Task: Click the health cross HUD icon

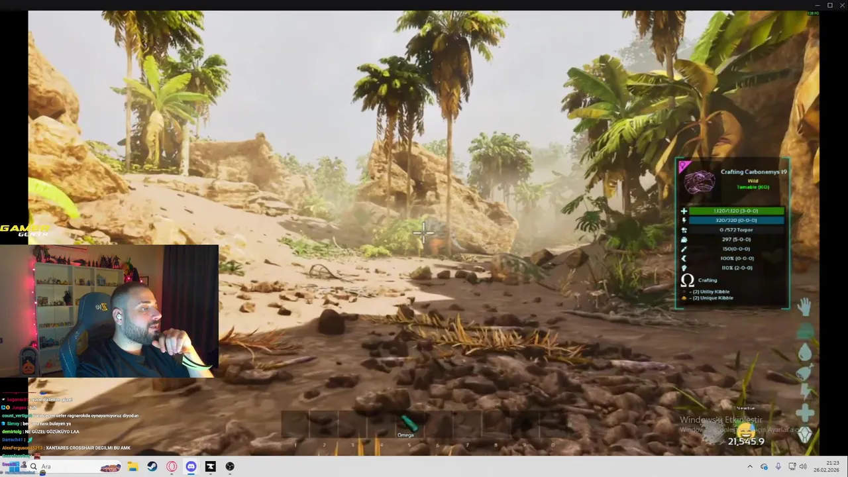Action: click(x=804, y=413)
